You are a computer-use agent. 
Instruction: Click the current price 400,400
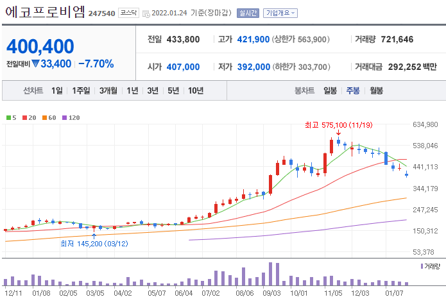40,46
